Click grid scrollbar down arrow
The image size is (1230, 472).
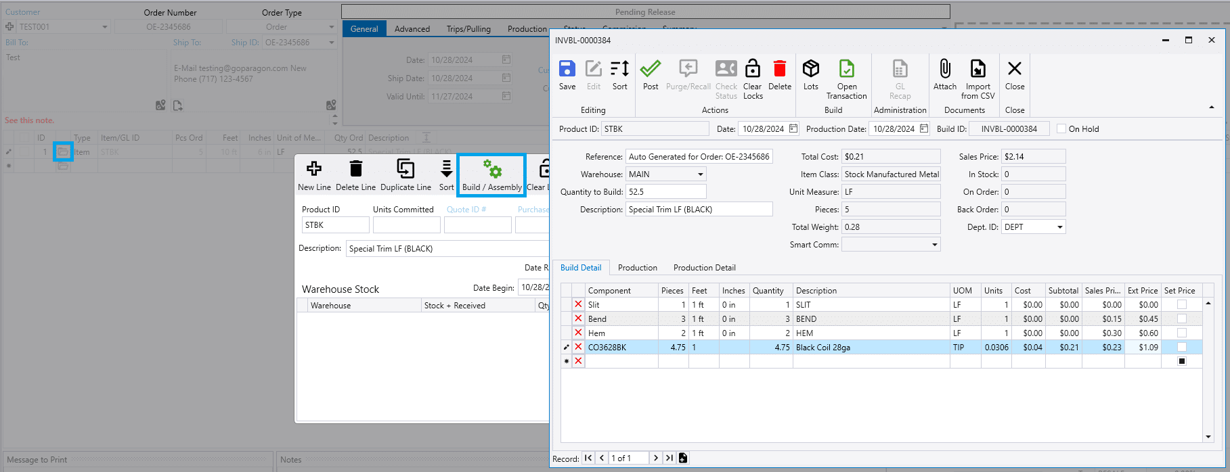pyautogui.click(x=1208, y=437)
